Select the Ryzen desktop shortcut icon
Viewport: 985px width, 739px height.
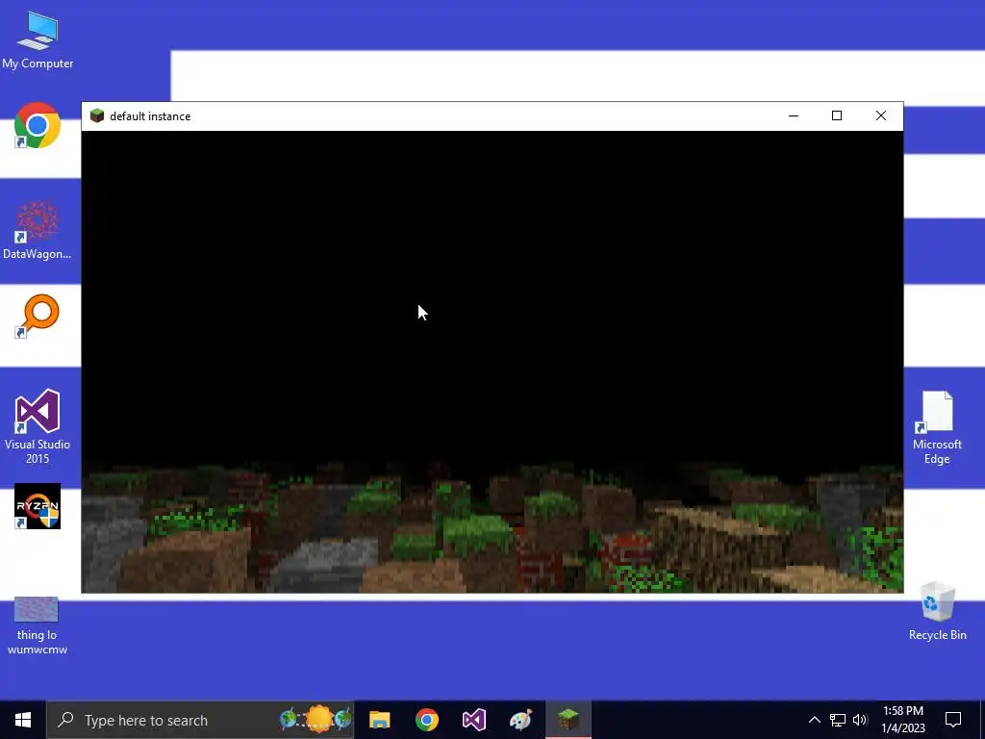tap(38, 506)
